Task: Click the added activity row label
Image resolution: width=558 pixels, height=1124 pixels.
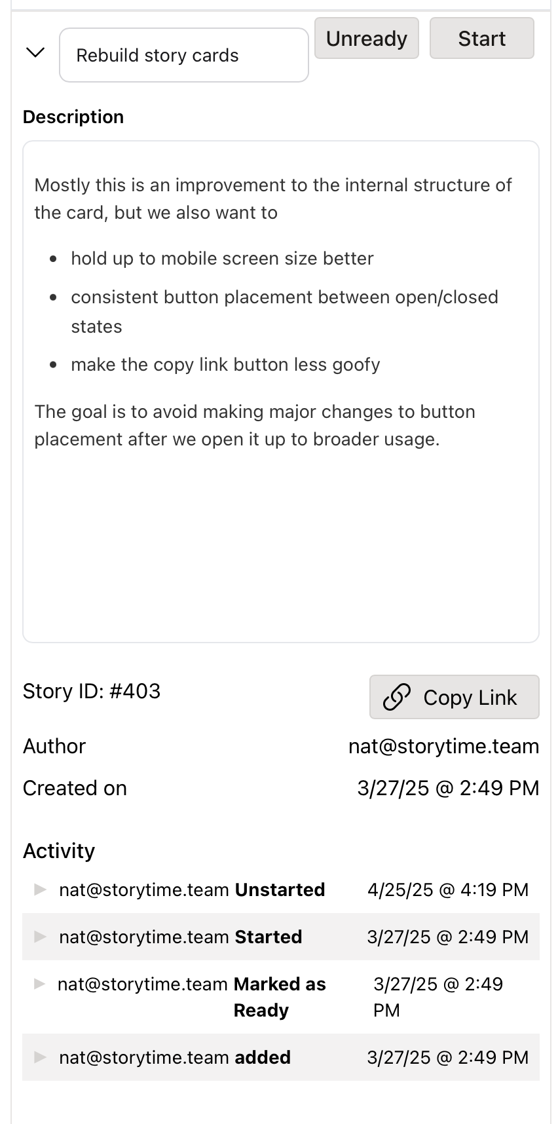Action: 262,1057
